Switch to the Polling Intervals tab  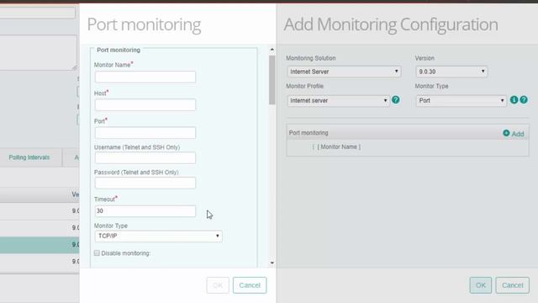29,157
